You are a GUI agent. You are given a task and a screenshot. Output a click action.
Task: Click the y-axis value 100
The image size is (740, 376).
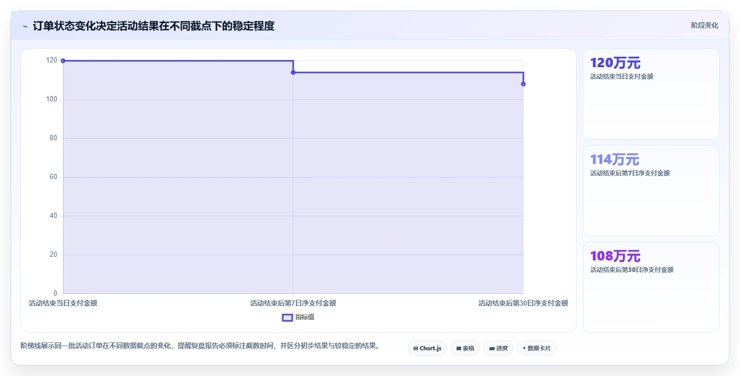pyautogui.click(x=52, y=99)
